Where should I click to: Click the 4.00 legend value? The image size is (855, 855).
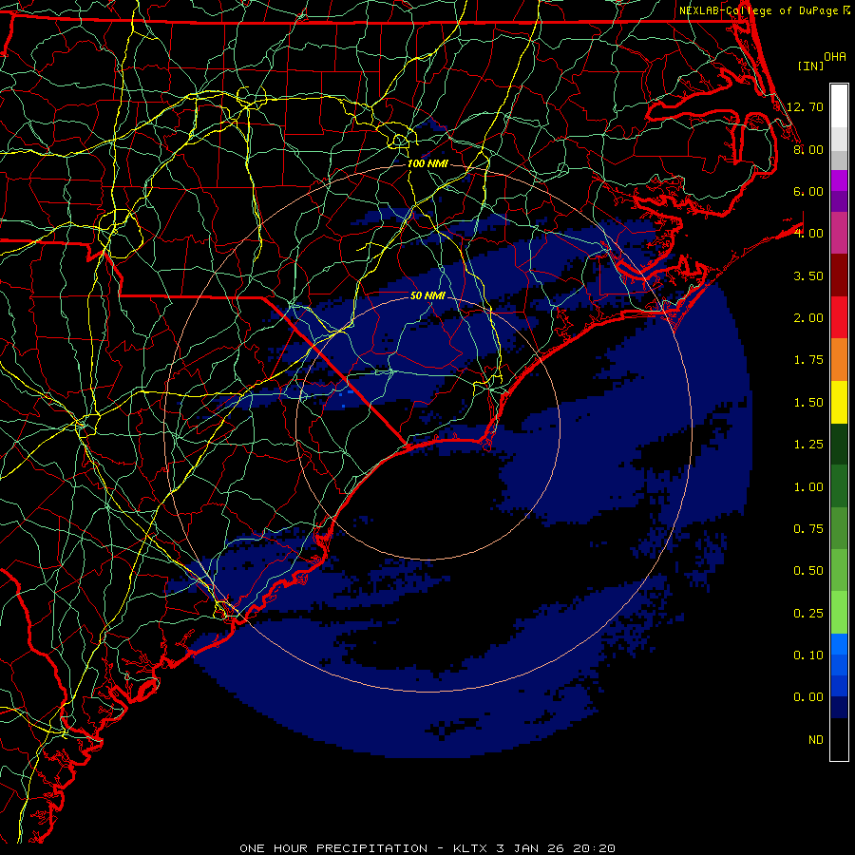click(x=808, y=234)
